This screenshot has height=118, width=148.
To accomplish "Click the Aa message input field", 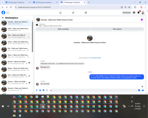I will [94, 90].
